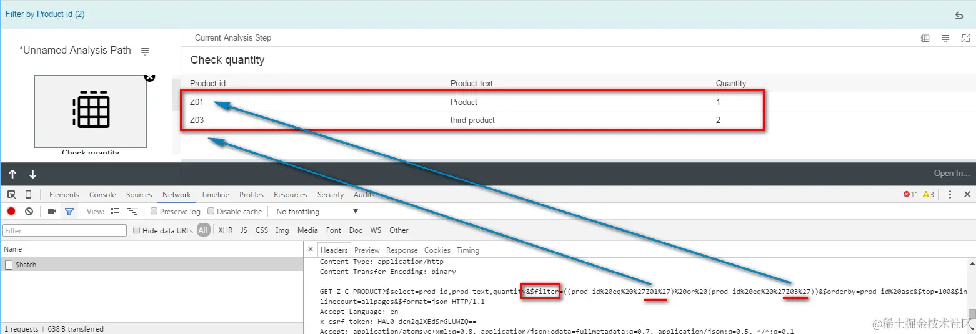
Task: Activate the DevTools inspect element tool
Action: pos(12,195)
